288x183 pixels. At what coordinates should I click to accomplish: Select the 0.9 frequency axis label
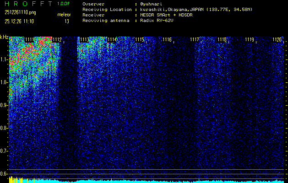tap(4, 105)
